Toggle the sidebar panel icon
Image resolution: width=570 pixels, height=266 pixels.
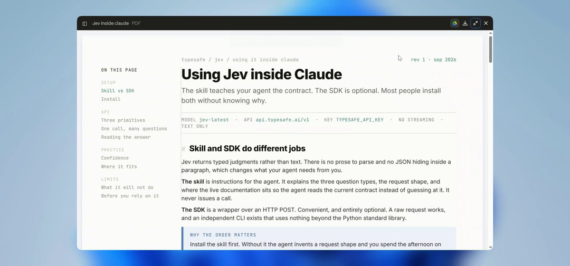[x=85, y=23]
